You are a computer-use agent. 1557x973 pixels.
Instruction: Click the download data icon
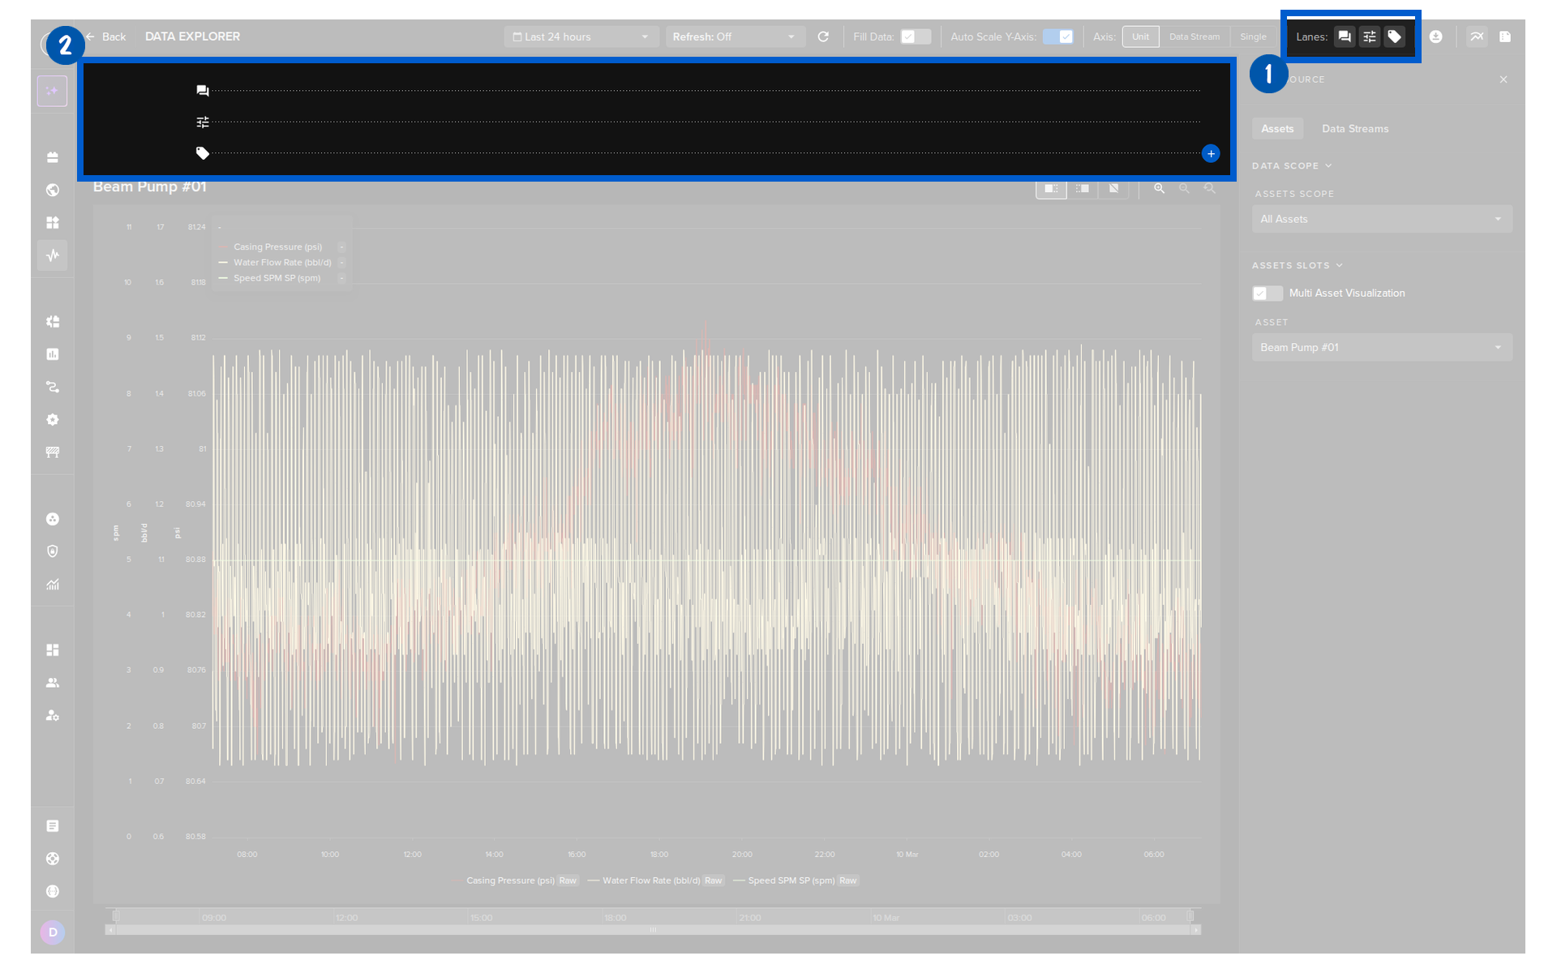click(x=1436, y=36)
